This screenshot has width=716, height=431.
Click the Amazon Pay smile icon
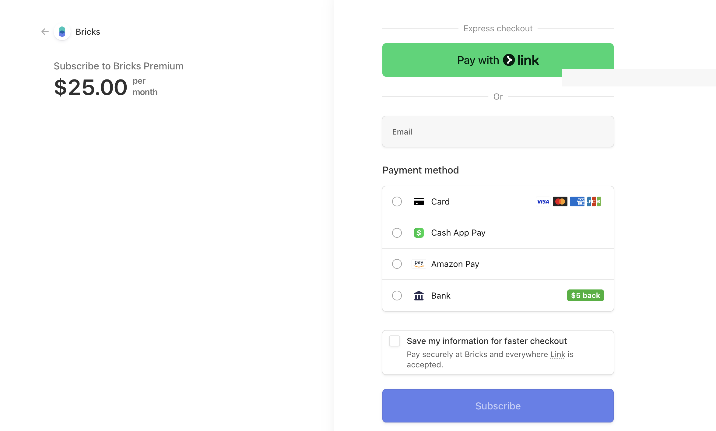pyautogui.click(x=419, y=264)
